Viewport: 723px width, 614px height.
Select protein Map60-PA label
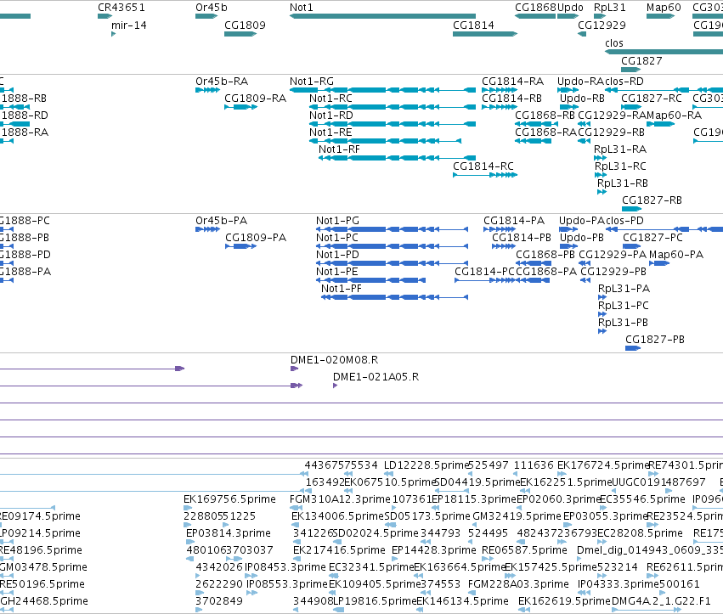tap(676, 255)
